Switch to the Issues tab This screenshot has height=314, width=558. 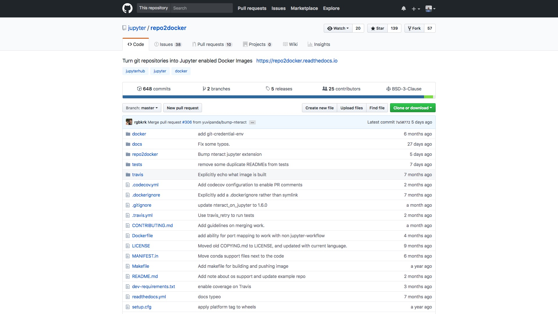point(168,44)
